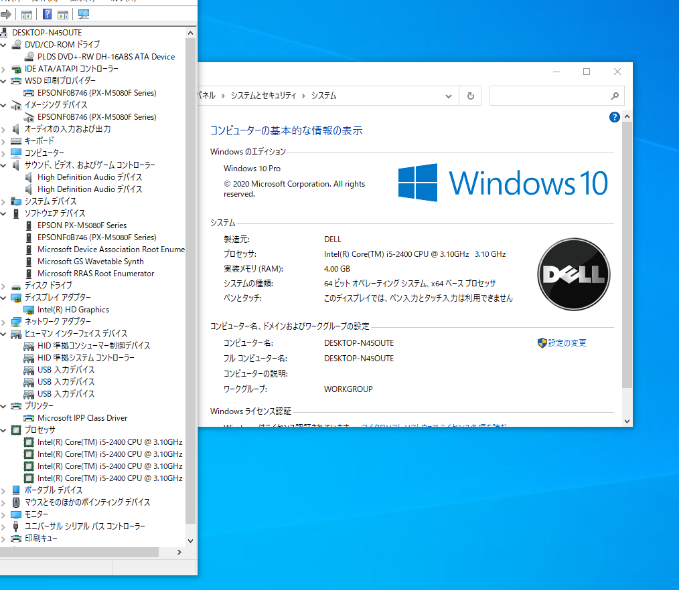Expand the キーボード node
The height and width of the screenshot is (590, 679).
[x=3, y=141]
